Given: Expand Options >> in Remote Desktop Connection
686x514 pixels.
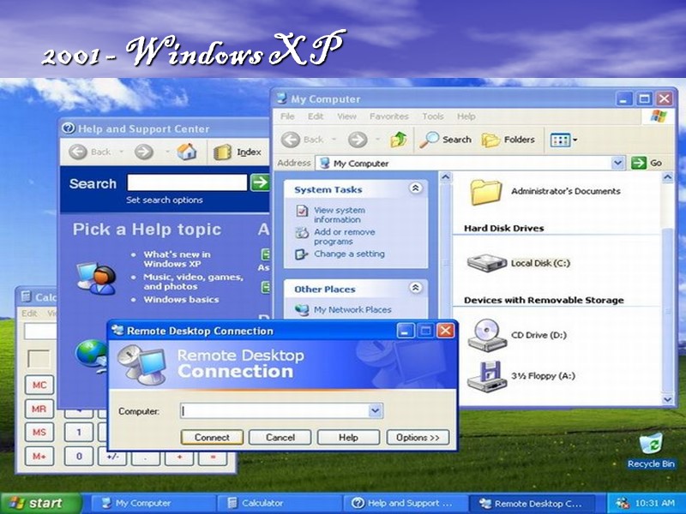Looking at the screenshot, I should click(x=418, y=438).
